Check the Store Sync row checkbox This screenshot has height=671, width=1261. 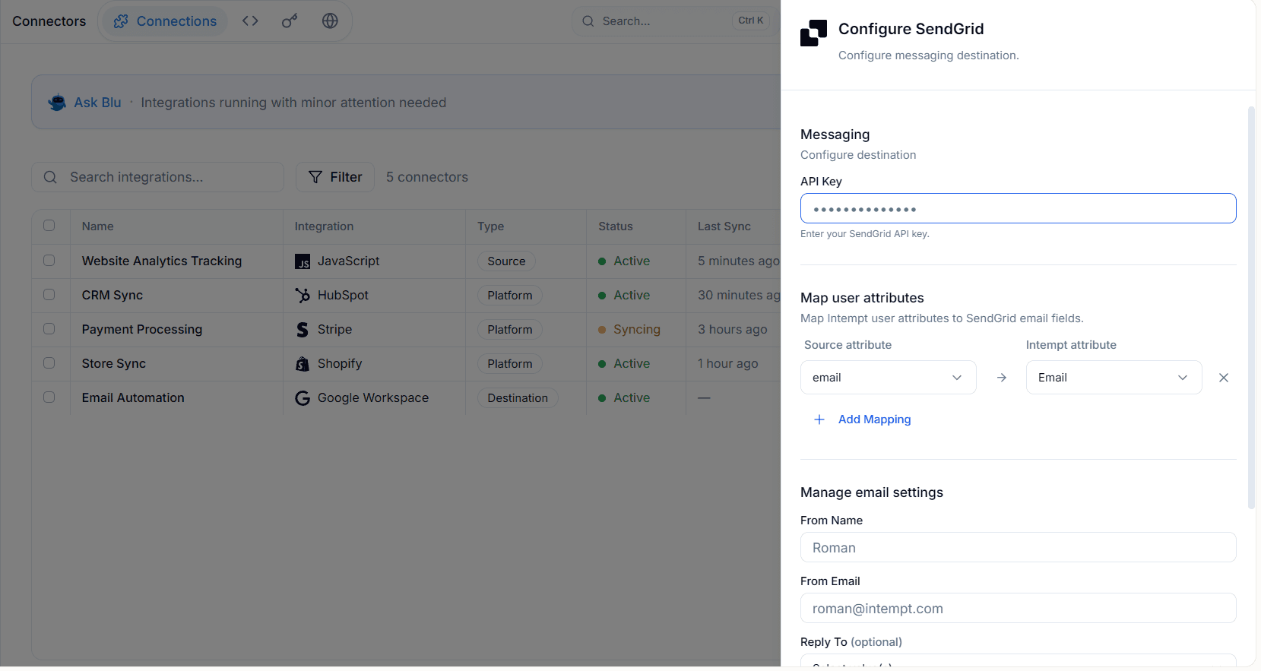[49, 363]
